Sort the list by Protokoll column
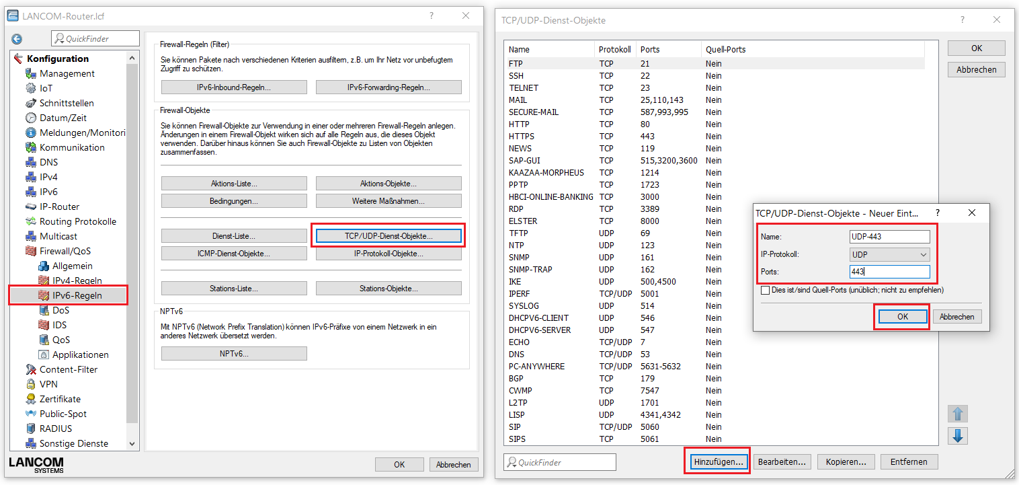 [x=615, y=49]
